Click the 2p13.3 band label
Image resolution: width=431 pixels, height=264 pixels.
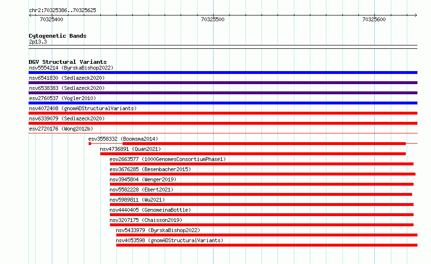click(x=38, y=42)
